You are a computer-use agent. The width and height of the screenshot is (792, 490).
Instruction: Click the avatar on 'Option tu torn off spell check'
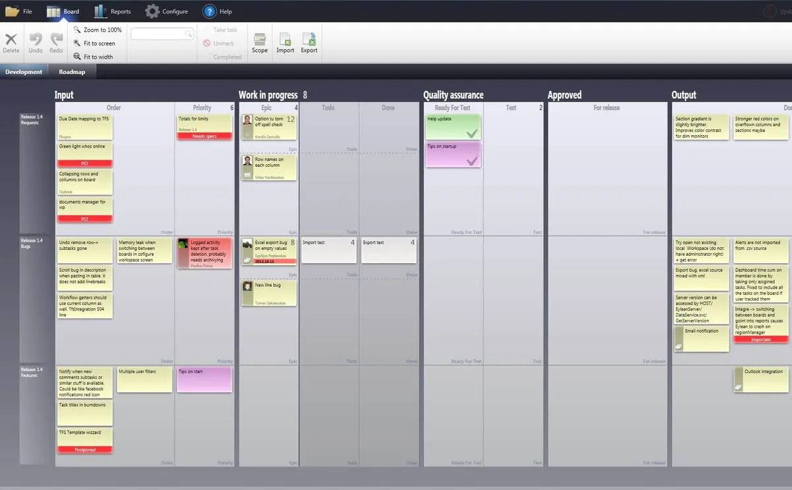point(247,120)
